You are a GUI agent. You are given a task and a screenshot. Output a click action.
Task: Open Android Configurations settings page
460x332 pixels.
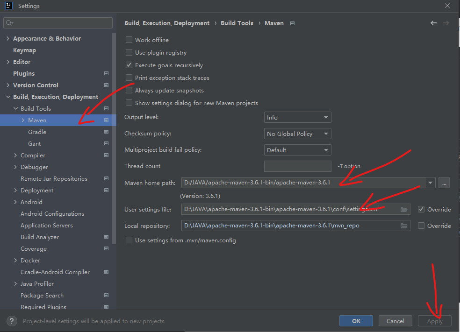click(52, 213)
